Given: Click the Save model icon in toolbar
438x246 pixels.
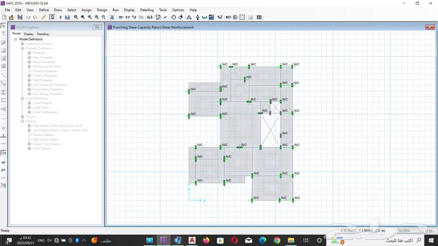Looking at the screenshot, I should point(19,17).
